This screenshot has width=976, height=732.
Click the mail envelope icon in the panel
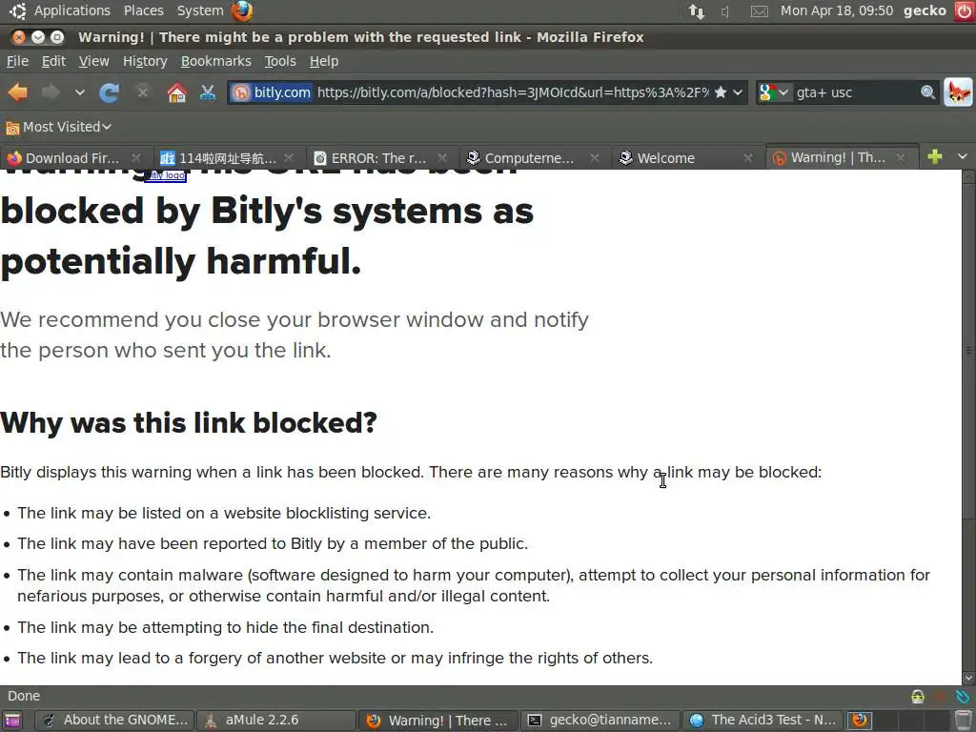760,11
